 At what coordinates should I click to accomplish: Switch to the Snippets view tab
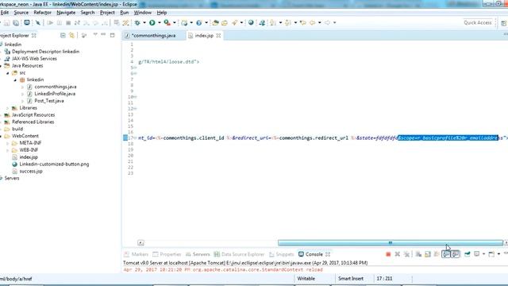tap(281, 254)
